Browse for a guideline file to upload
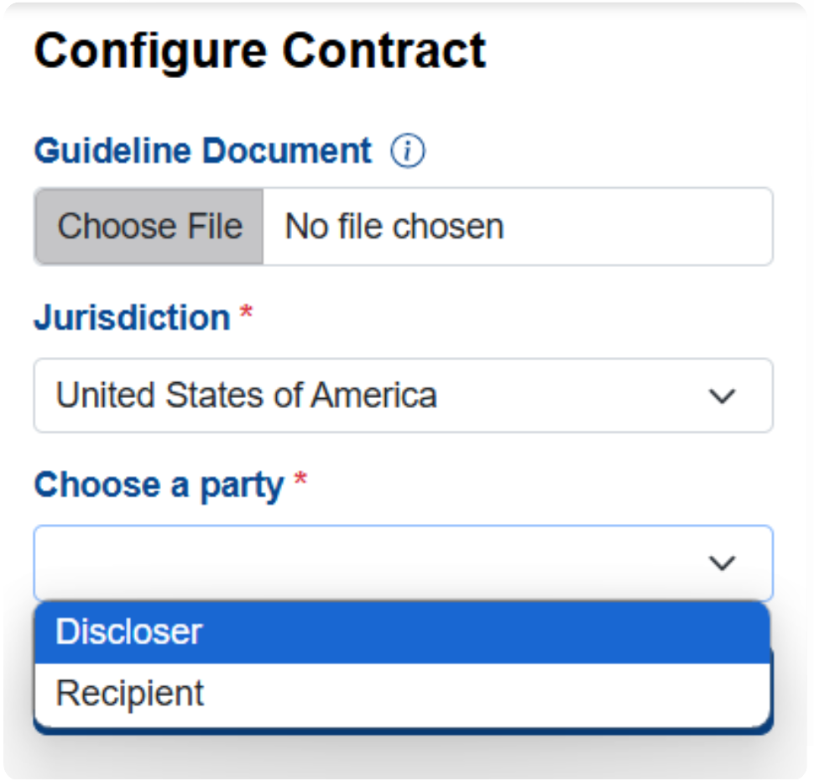This screenshot has height=781, width=814. 149,227
